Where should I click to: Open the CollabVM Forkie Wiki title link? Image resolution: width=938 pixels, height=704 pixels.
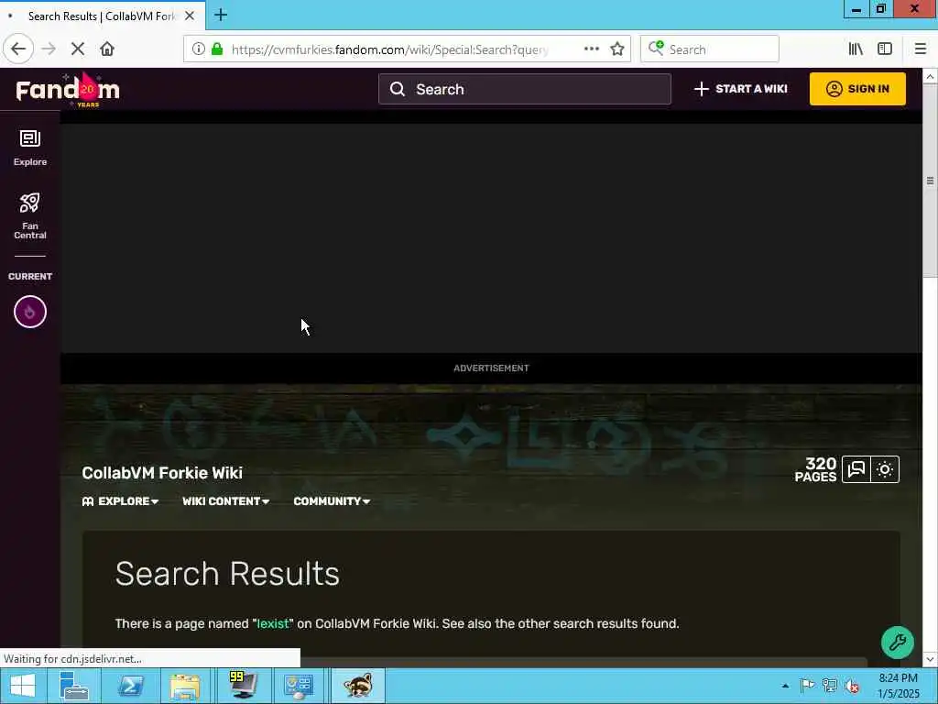162,473
